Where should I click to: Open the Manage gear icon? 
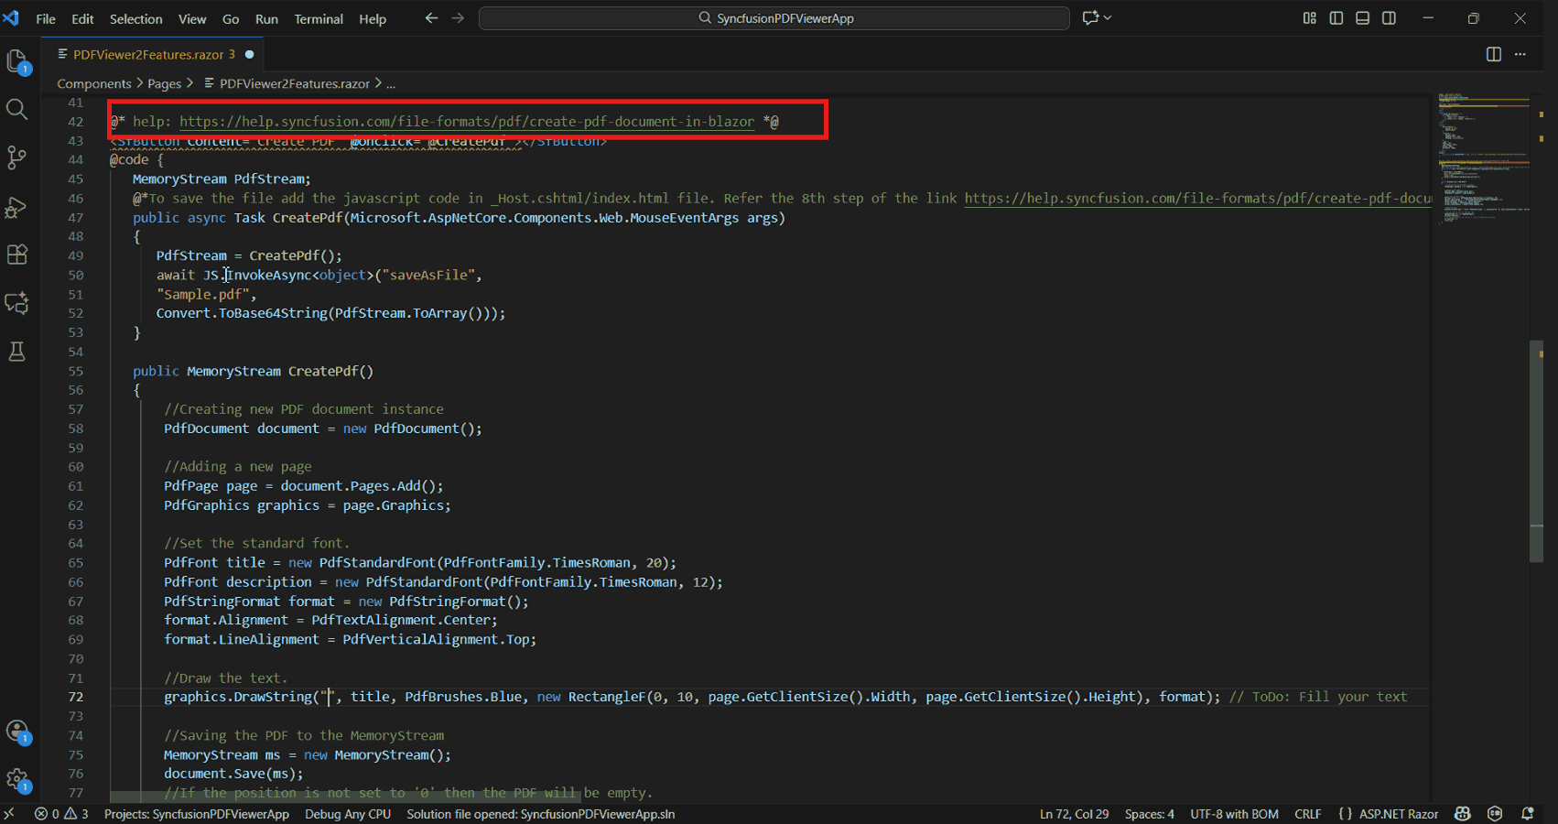[17, 780]
